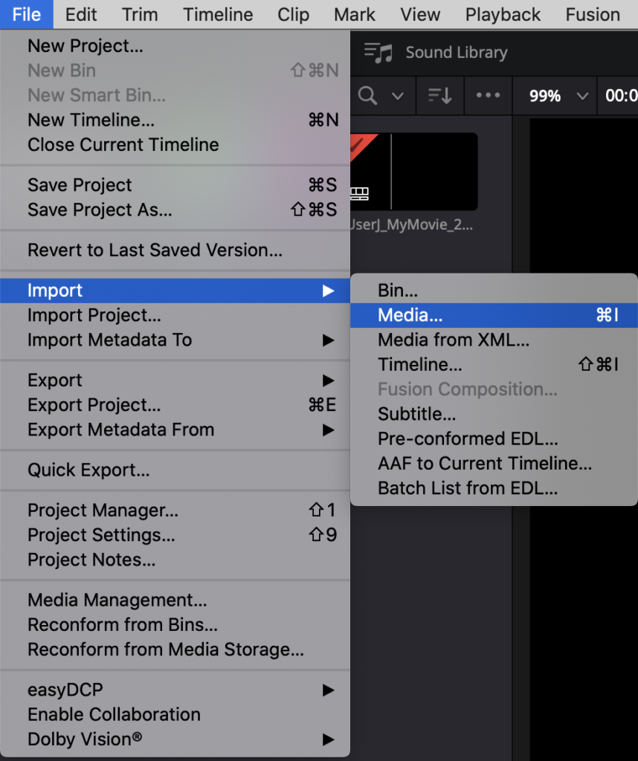Viewport: 638px width, 761px height.
Task: Click the timecode field in viewer
Action: pos(620,96)
